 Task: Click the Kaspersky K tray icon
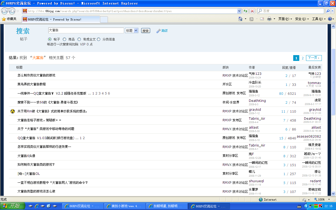tap(321, 206)
